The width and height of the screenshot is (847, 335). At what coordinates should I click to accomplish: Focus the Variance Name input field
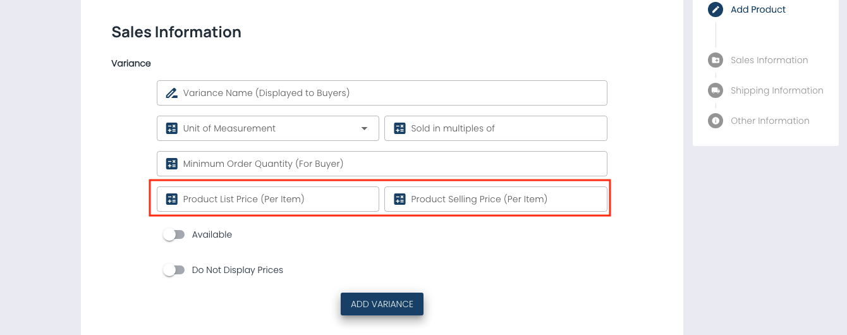pos(392,93)
